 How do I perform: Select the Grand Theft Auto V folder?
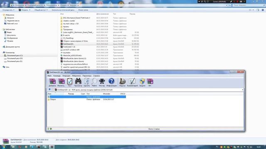click(76, 18)
